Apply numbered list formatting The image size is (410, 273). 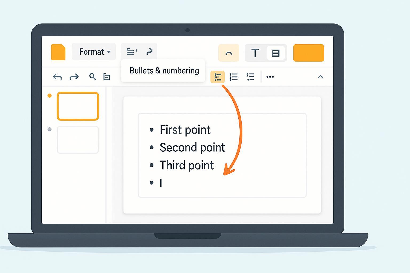(x=234, y=77)
